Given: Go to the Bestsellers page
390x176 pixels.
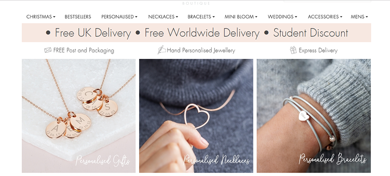Looking at the screenshot, I should [78, 16].
